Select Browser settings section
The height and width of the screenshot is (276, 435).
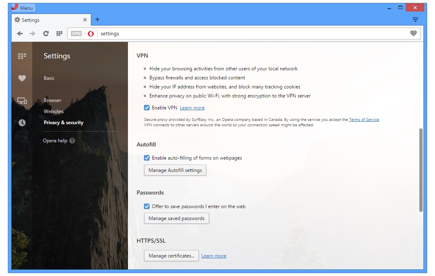tap(52, 100)
